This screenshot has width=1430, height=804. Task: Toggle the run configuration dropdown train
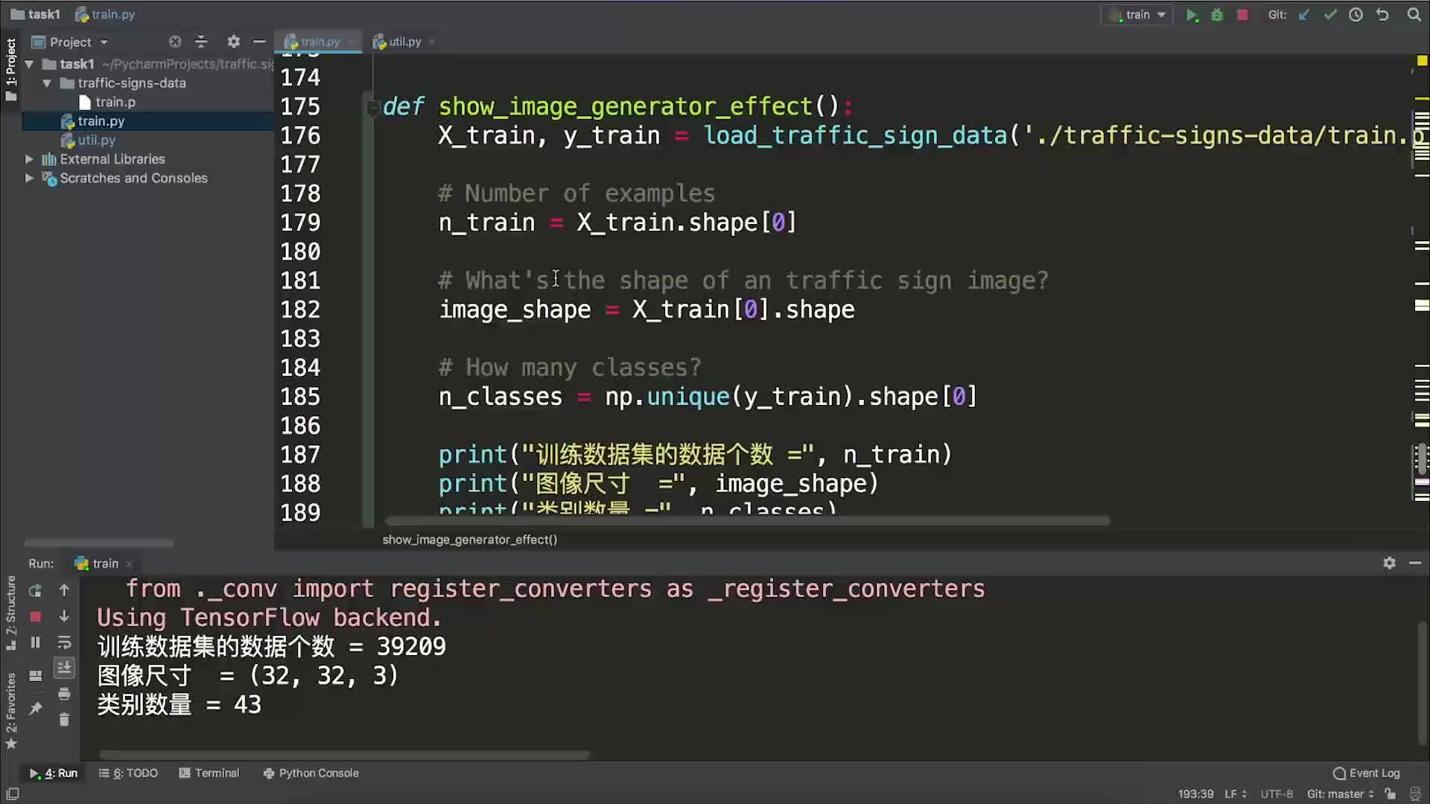pos(1138,13)
